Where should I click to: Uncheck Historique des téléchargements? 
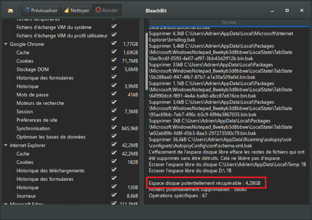coord(114,170)
